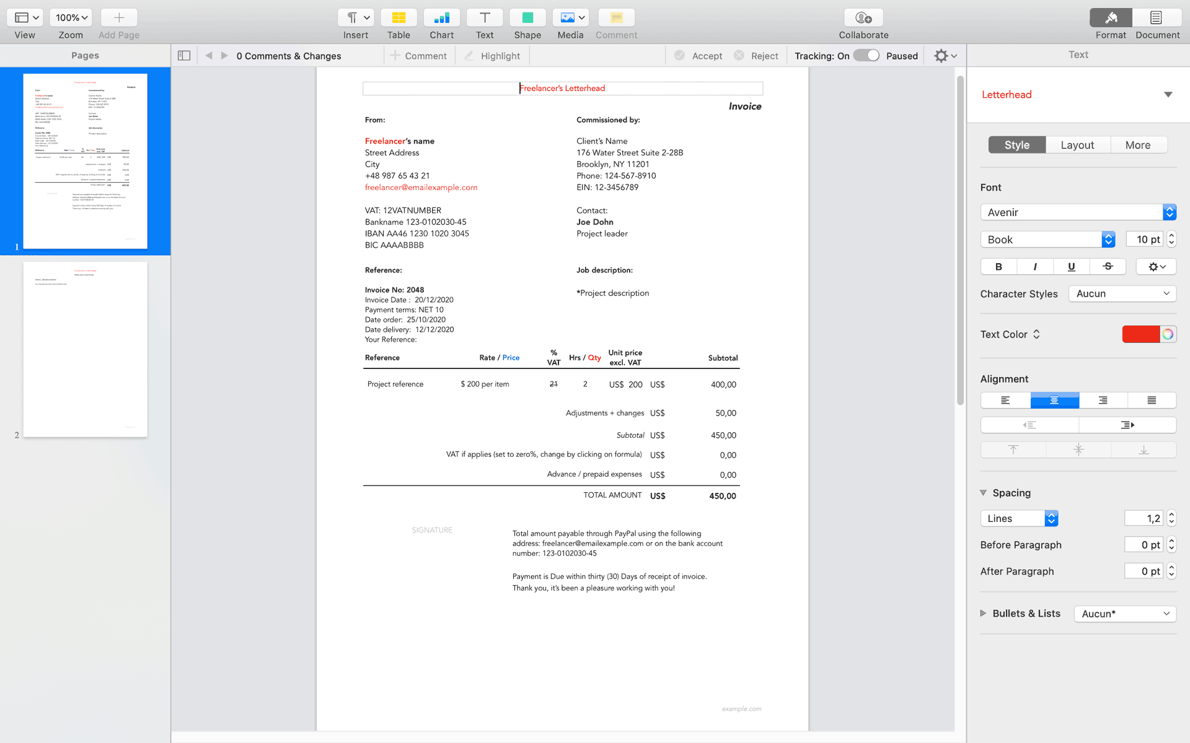1190x743 pixels.
Task: Add a Shape to the page
Action: coord(527,18)
